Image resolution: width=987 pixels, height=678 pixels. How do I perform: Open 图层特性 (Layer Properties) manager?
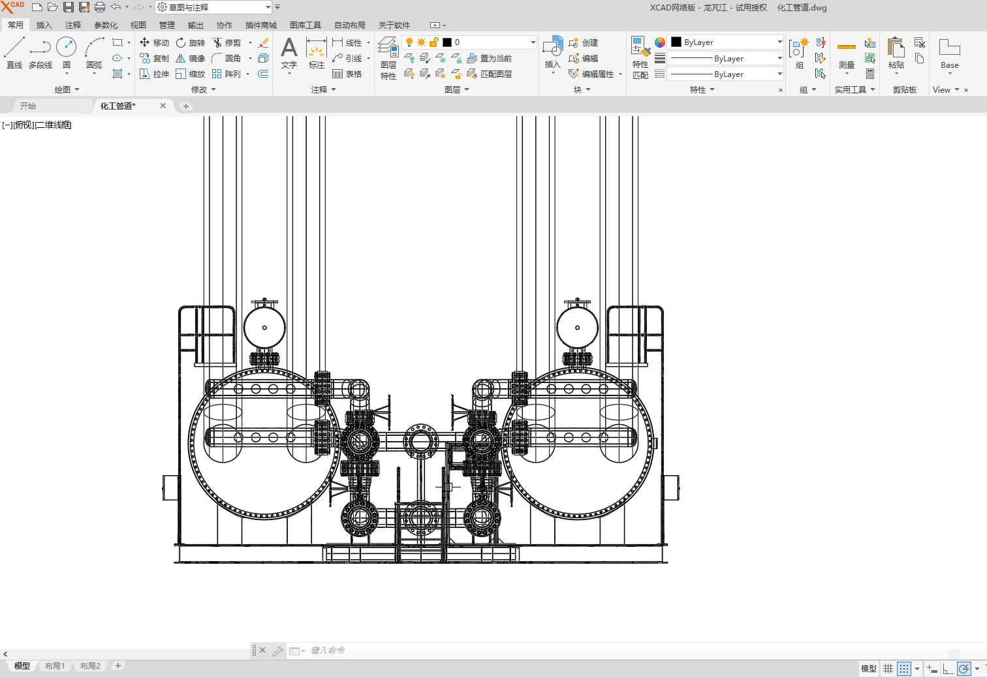[388, 58]
